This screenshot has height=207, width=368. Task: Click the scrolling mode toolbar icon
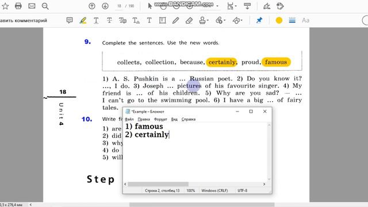coord(247,6)
